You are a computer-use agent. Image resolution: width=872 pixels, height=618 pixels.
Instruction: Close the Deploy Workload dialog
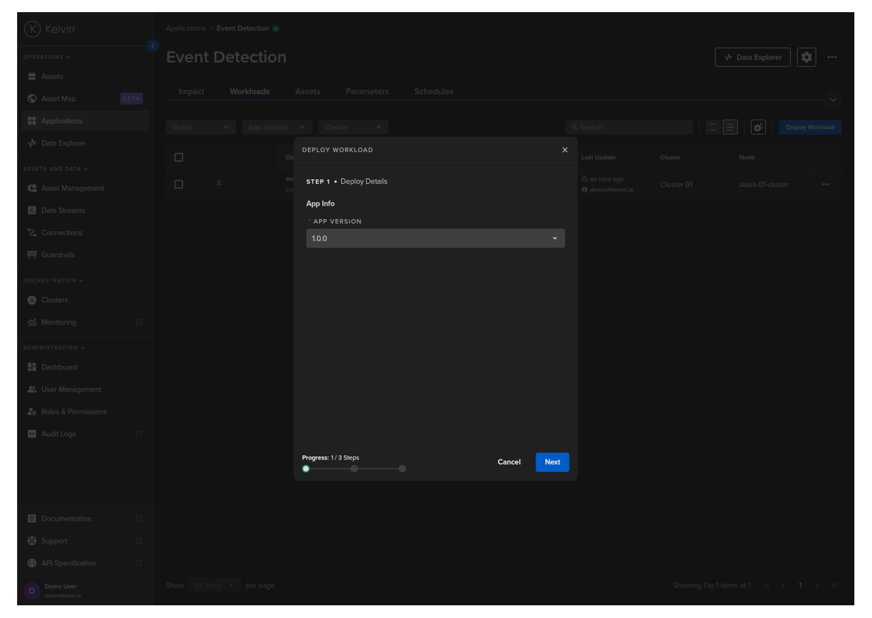pos(565,150)
